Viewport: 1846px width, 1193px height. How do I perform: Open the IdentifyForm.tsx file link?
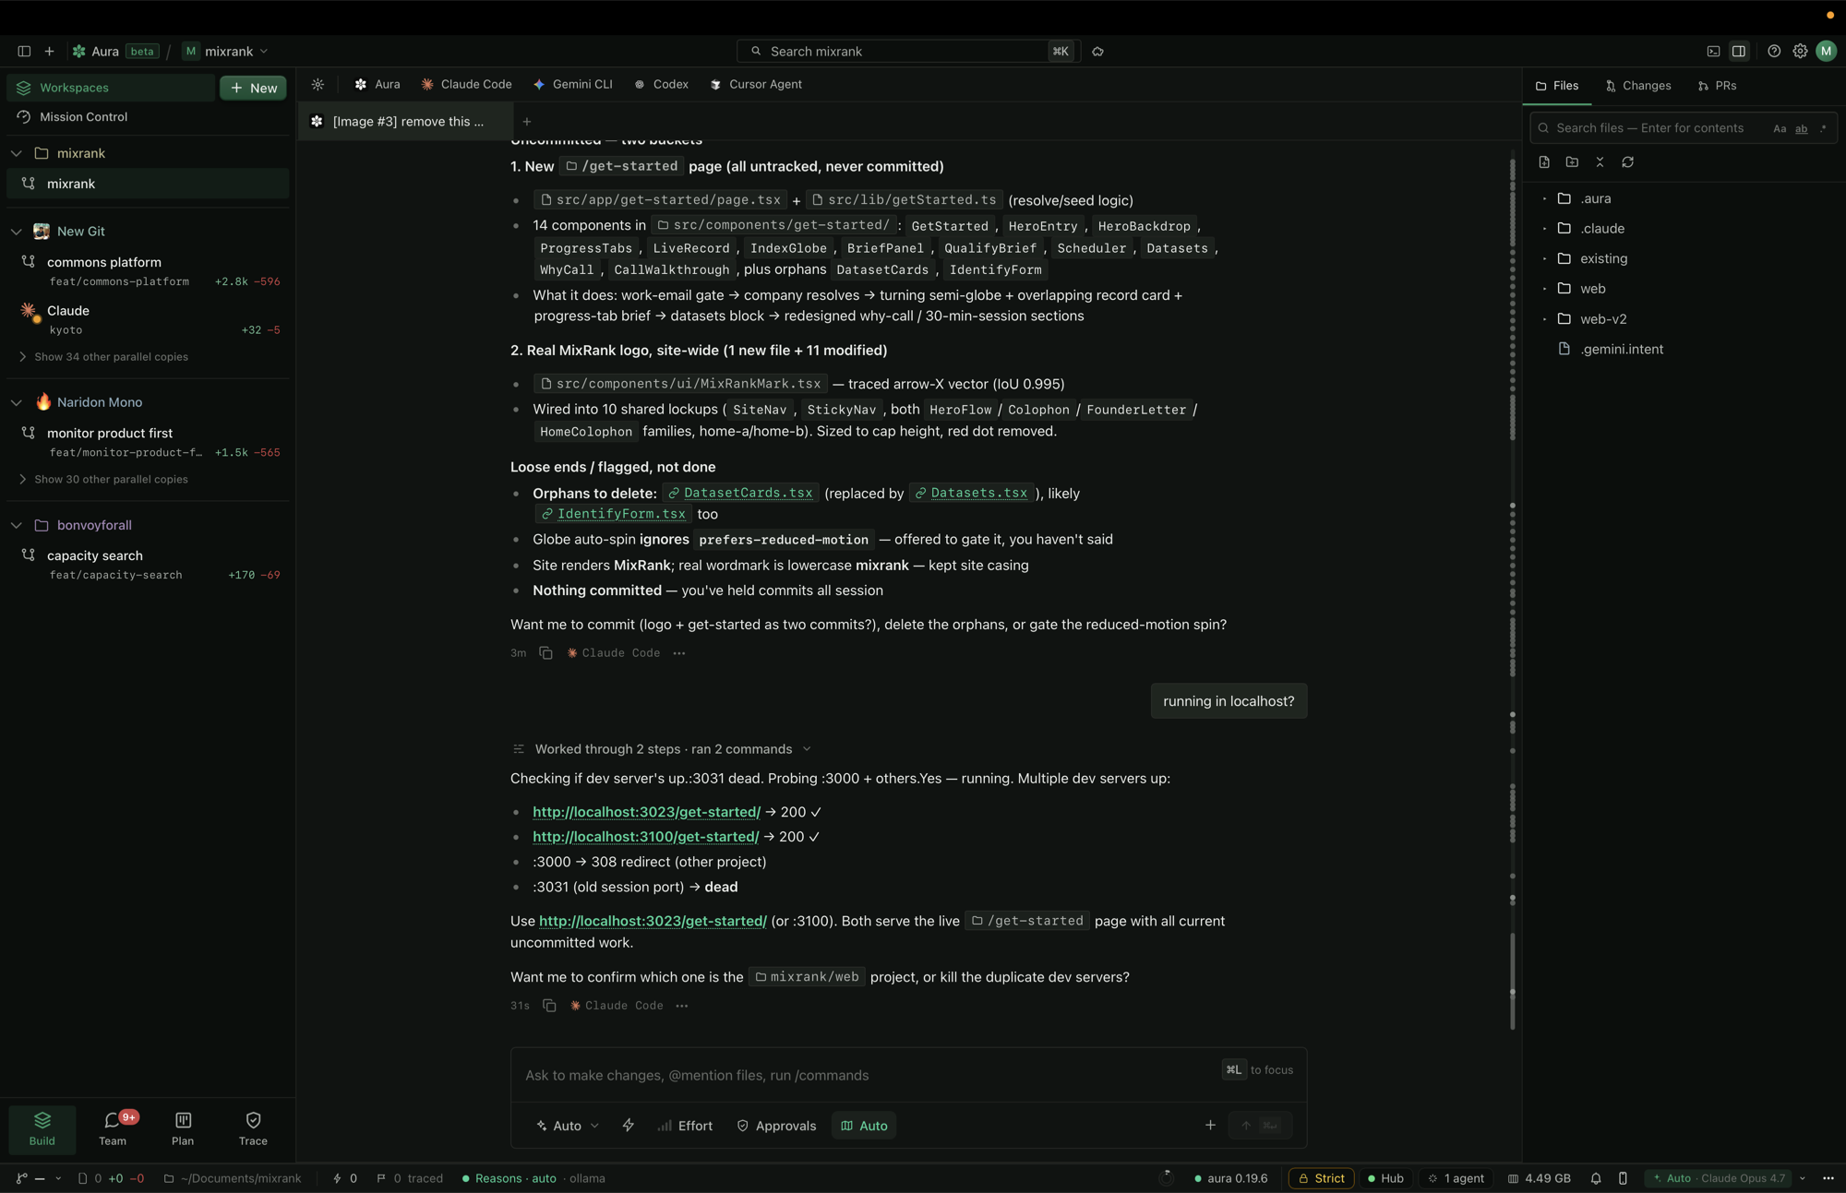tap(613, 514)
